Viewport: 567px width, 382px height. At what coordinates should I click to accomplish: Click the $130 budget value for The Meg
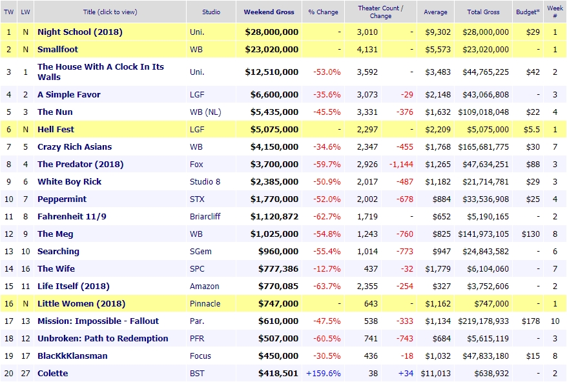pos(530,234)
